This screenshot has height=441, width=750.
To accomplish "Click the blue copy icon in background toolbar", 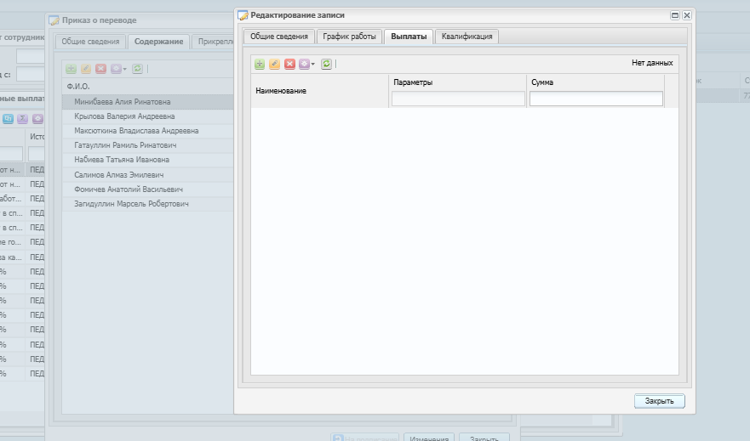I will [x=8, y=118].
